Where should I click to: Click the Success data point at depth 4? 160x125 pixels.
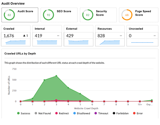tap(68, 88)
